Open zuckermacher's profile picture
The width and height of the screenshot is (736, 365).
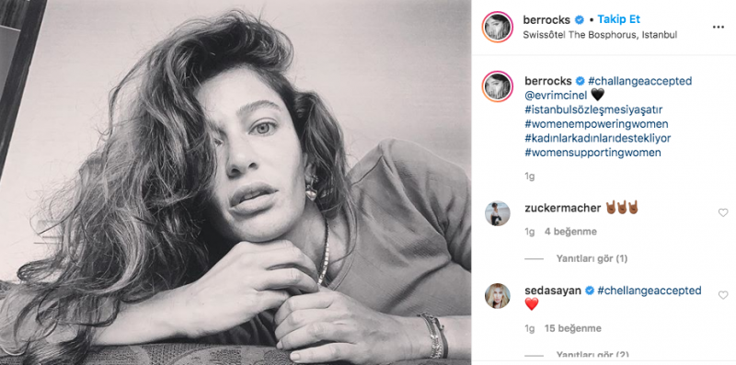(x=497, y=213)
